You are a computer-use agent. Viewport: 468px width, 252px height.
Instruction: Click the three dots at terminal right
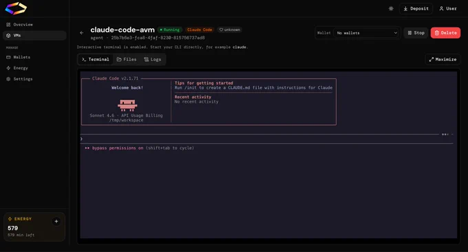[x=445, y=135]
